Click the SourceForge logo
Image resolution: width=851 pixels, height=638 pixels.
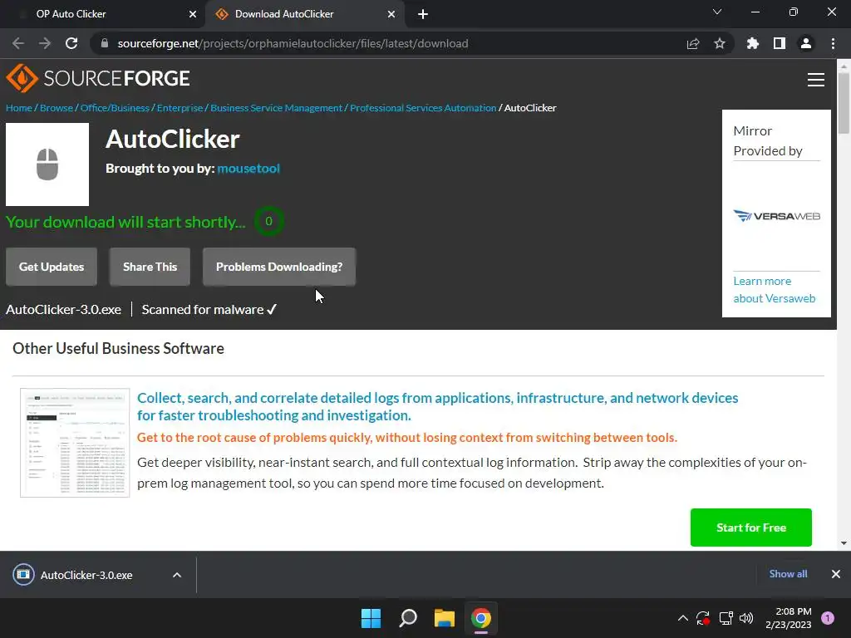[98, 79]
